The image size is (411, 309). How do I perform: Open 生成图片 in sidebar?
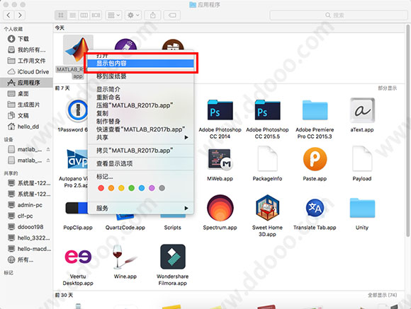click(x=26, y=105)
